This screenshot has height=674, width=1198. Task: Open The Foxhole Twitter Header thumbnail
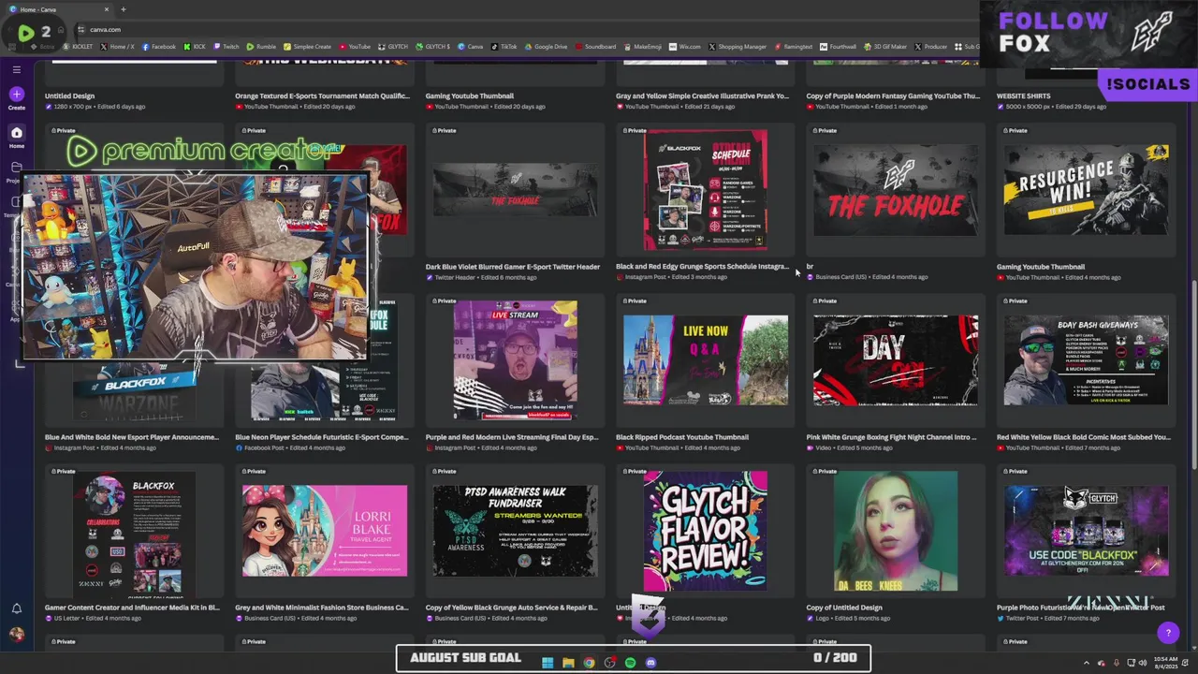(515, 190)
